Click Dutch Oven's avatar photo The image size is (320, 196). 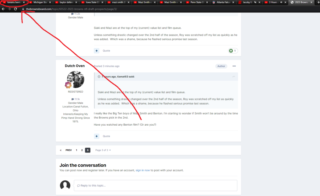click(x=76, y=79)
